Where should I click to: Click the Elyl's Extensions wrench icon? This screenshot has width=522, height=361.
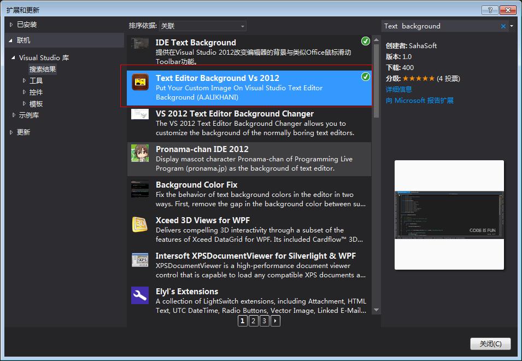[x=140, y=295]
